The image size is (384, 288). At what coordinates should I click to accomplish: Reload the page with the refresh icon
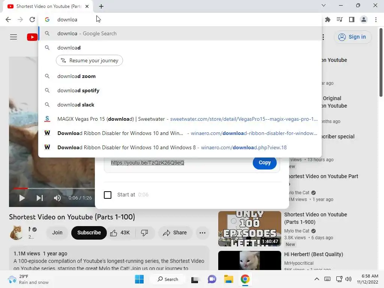32,19
